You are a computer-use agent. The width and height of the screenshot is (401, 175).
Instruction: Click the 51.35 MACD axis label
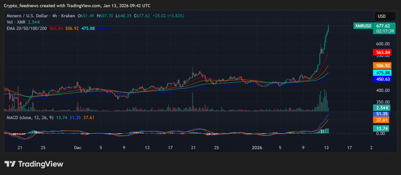pos(381,114)
